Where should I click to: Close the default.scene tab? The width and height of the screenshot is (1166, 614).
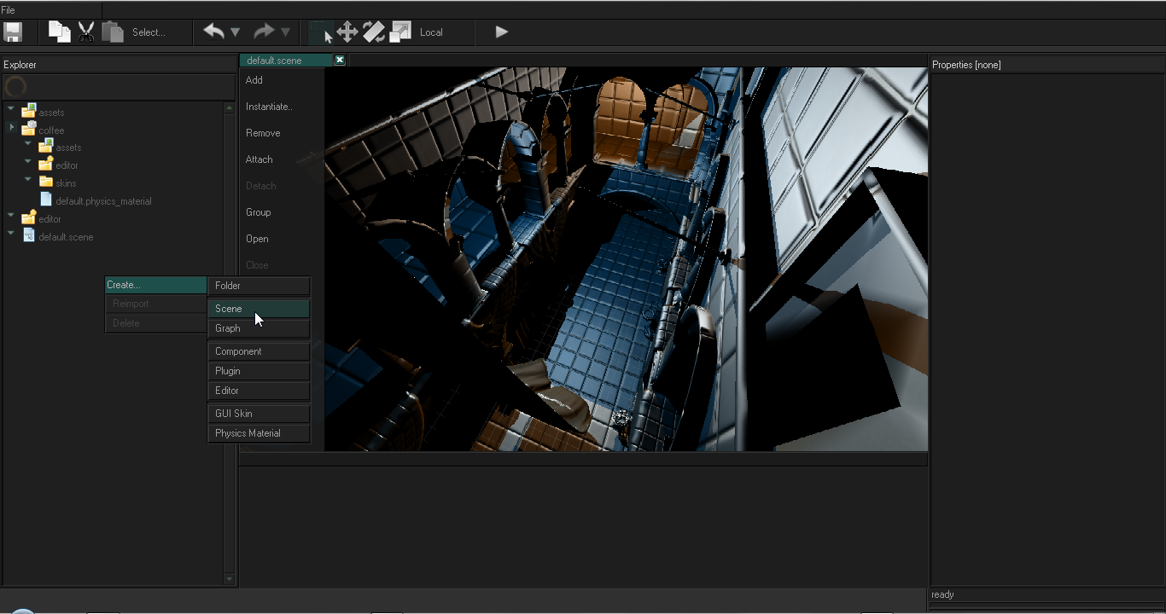(340, 61)
